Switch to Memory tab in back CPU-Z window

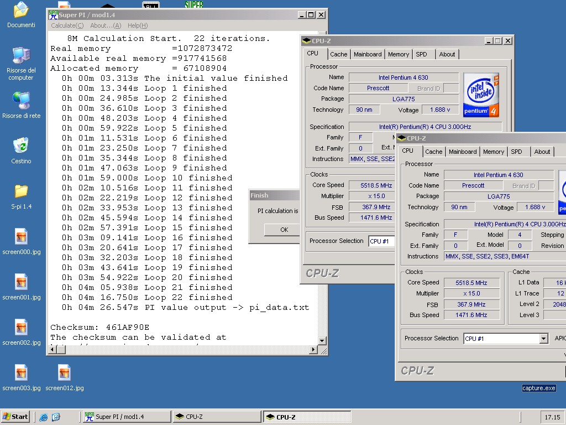(399, 54)
